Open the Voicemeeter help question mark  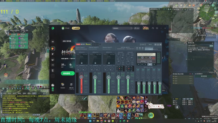pos(155,44)
